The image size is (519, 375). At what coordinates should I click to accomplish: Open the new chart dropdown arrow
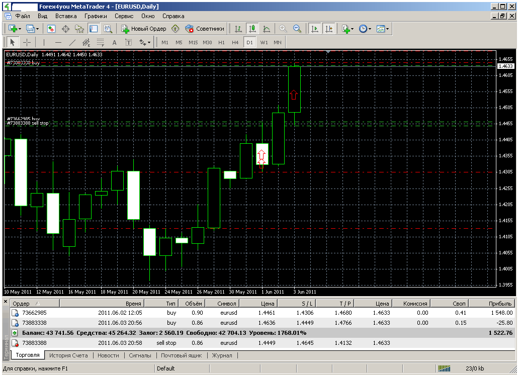21,29
